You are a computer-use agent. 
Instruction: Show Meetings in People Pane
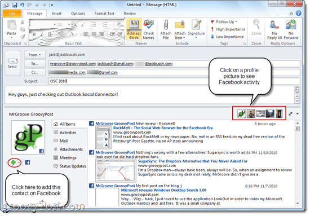coord(68,158)
